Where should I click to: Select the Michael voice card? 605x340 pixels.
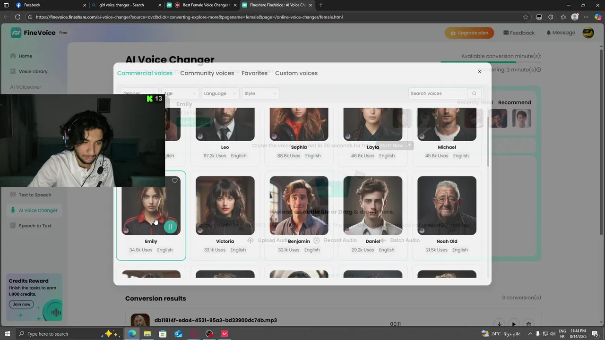(447, 136)
